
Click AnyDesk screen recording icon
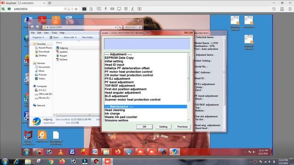tap(140, 9)
